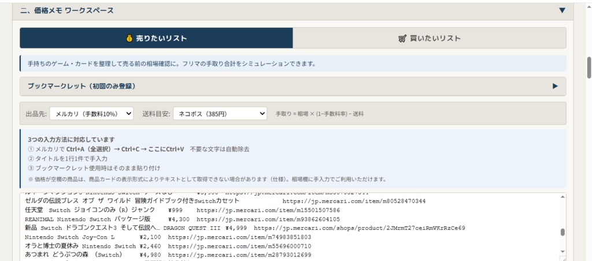Collapse the 価格メモ ワークスペース section arrow
The width and height of the screenshot is (592, 261).
[562, 10]
